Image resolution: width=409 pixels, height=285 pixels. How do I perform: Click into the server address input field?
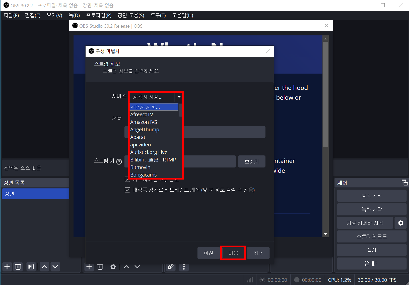[x=225, y=132]
